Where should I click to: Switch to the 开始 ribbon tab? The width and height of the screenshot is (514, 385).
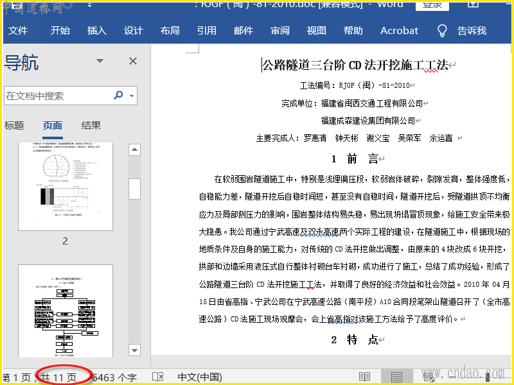click(x=60, y=31)
